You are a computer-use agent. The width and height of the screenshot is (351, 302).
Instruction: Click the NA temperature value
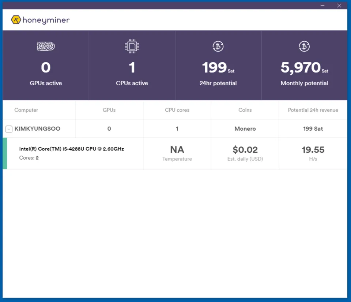(x=177, y=150)
